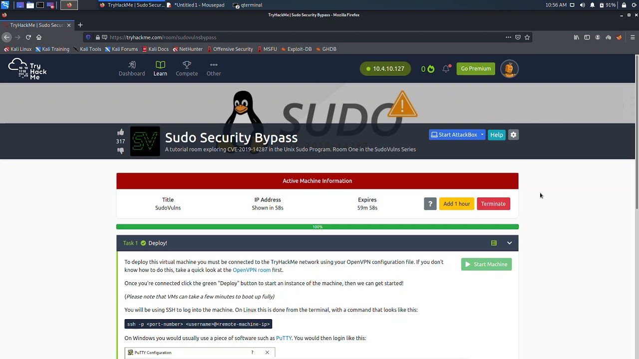
Task: Switch to the Mousepad Untitled 1 window
Action: click(x=195, y=5)
